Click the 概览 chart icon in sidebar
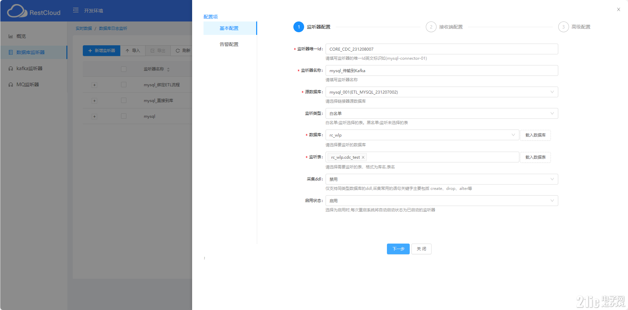 (11, 36)
